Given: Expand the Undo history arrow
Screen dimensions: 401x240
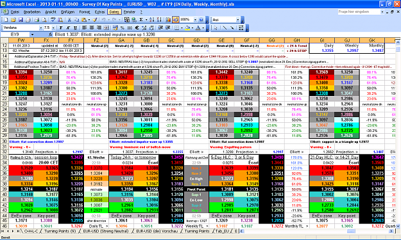Looking at the screenshot, I should tap(108, 20).
